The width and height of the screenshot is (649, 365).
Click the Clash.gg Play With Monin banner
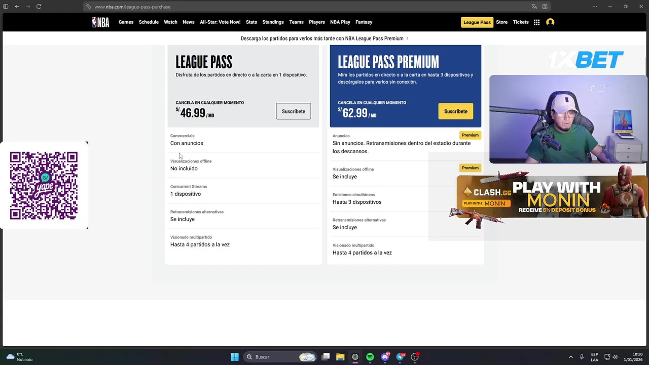[552, 197]
